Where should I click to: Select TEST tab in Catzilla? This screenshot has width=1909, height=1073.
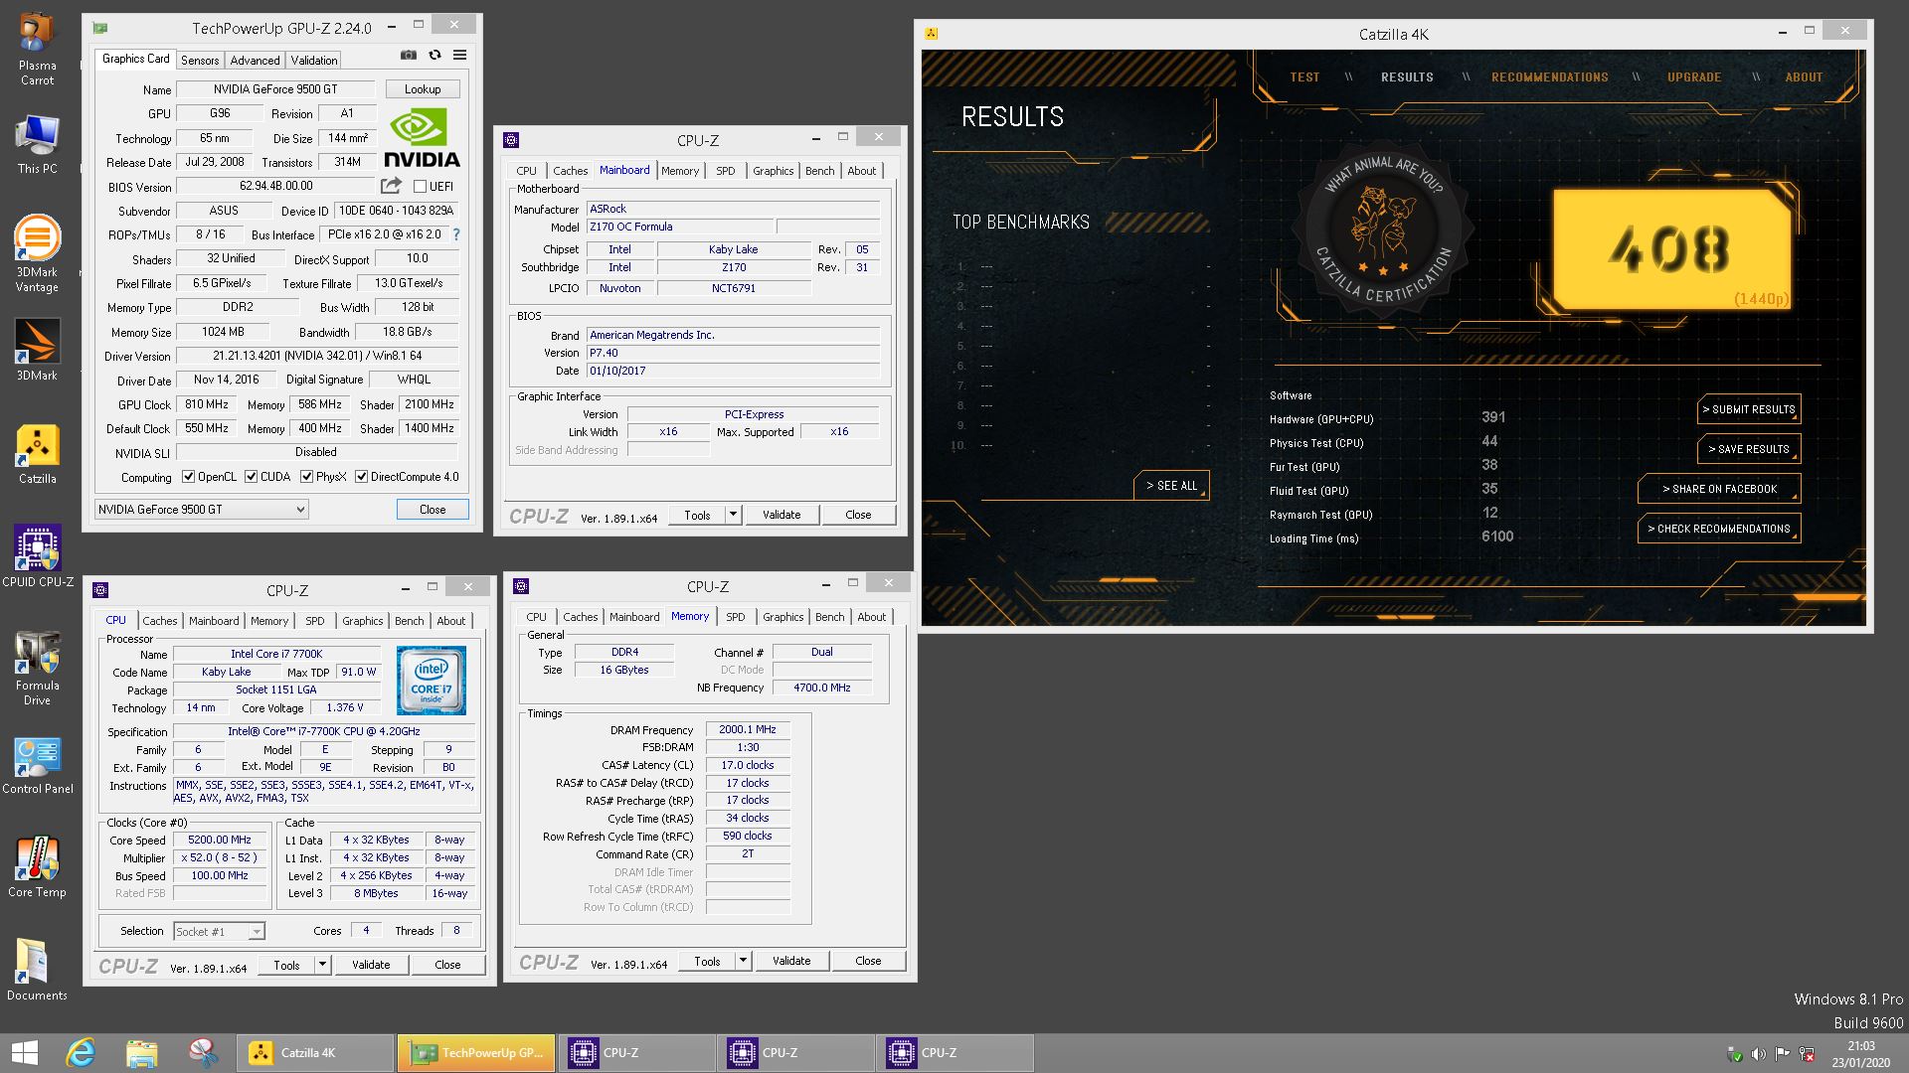[1304, 77]
